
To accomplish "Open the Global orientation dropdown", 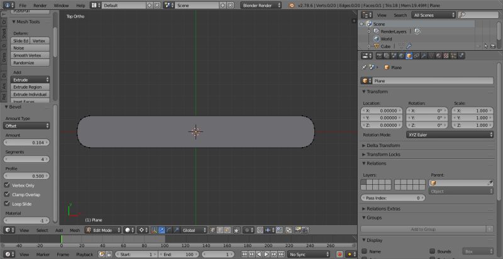I will click(x=194, y=230).
